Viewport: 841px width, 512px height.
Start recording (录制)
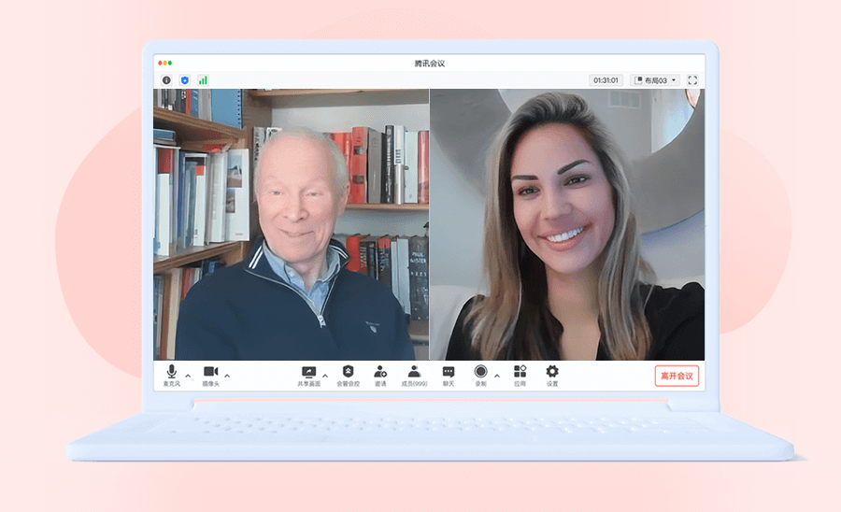pos(480,376)
